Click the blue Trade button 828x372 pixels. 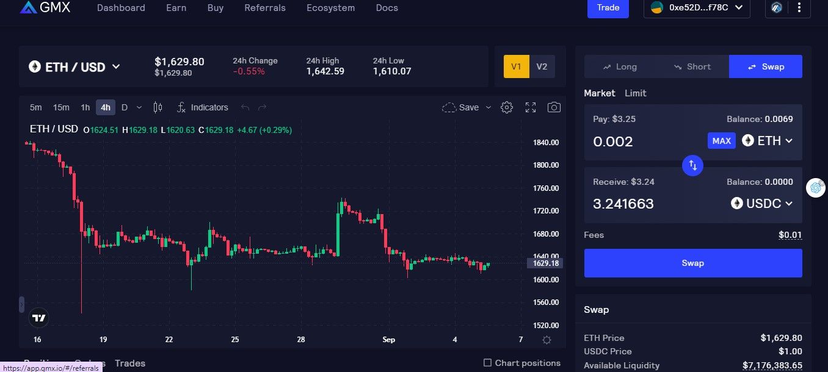pyautogui.click(x=608, y=8)
